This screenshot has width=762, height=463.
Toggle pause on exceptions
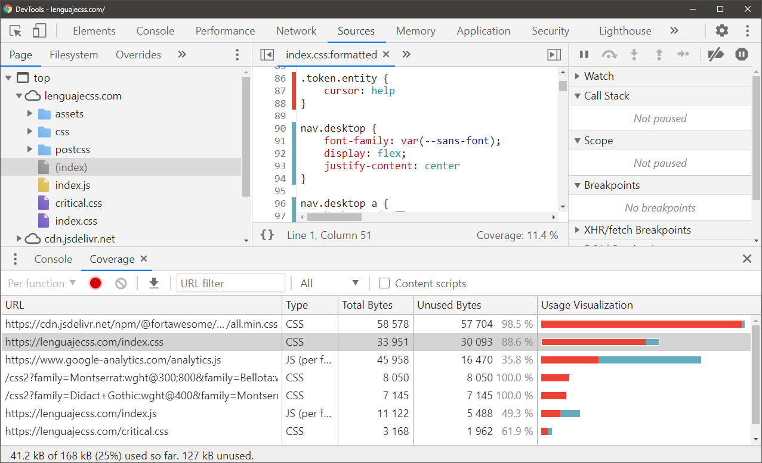pyautogui.click(x=742, y=55)
